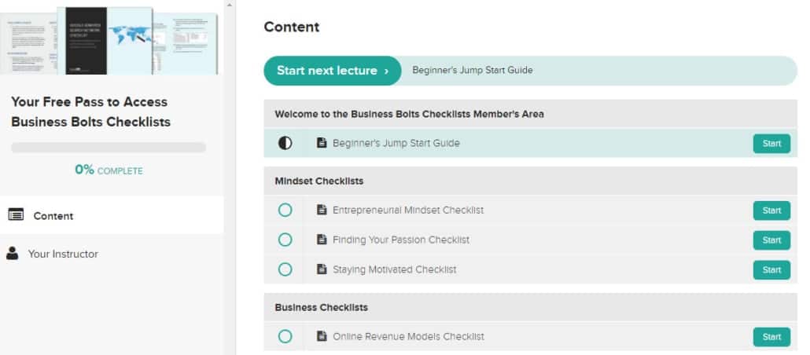Click document icon beside Entrepreneurial Mindset Checklist

click(x=322, y=210)
